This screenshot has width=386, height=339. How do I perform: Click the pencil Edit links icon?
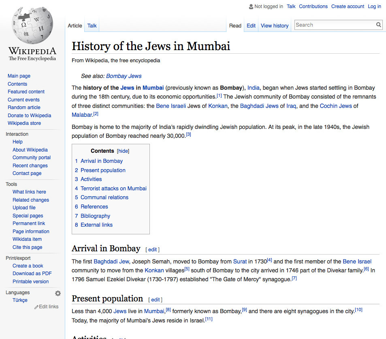click(x=36, y=307)
